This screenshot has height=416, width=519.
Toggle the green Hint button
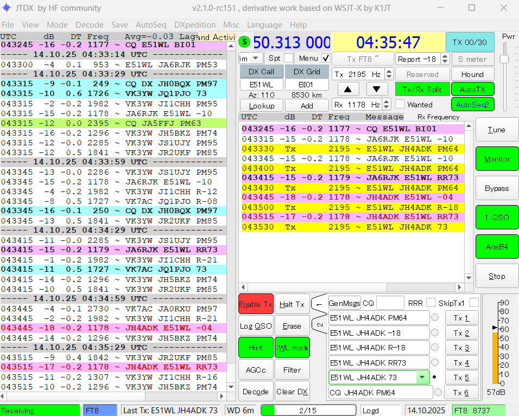(256, 348)
